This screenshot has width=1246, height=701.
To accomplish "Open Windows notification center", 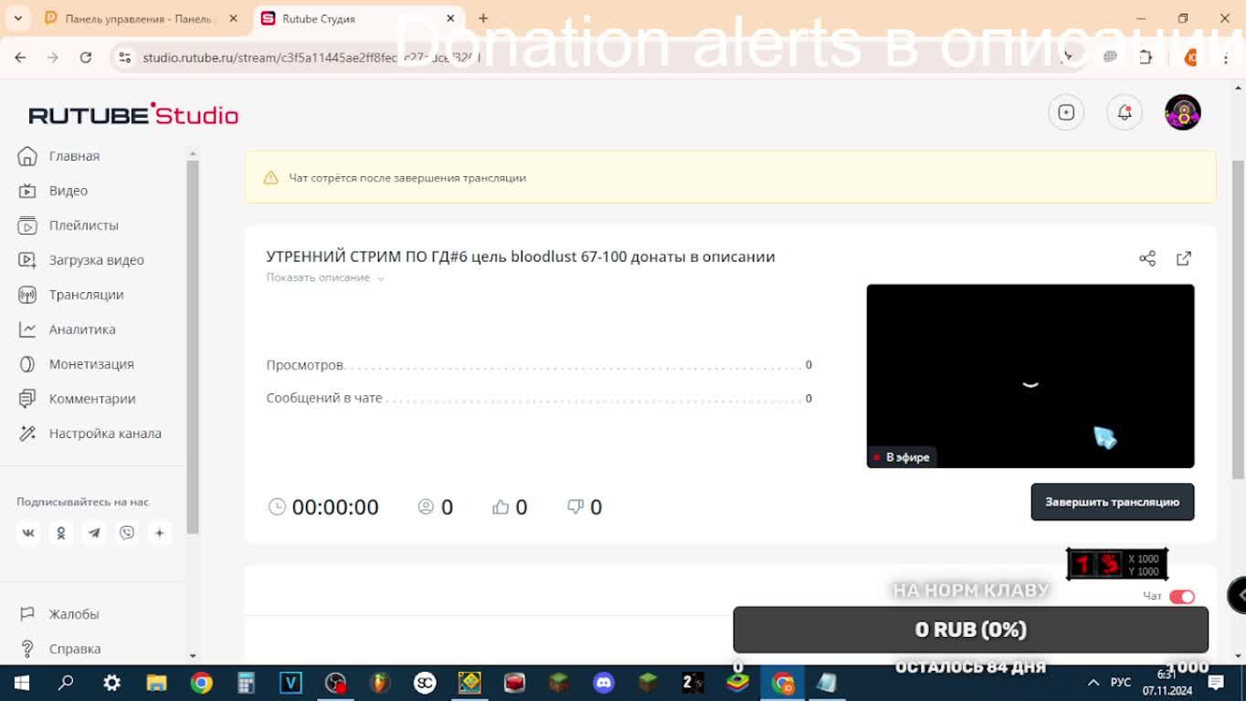I will click(1216, 683).
